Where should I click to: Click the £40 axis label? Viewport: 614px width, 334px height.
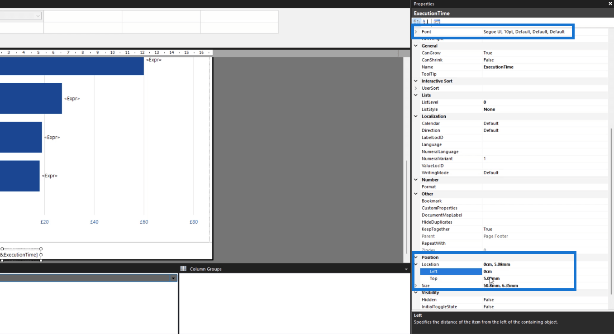[94, 222]
